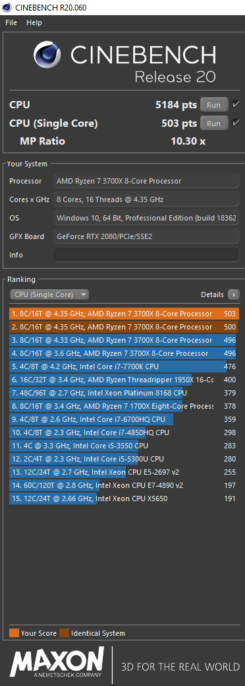Select the Xeon Platinum 8168 ranking row
This screenshot has width=245, height=686.
pos(124,393)
